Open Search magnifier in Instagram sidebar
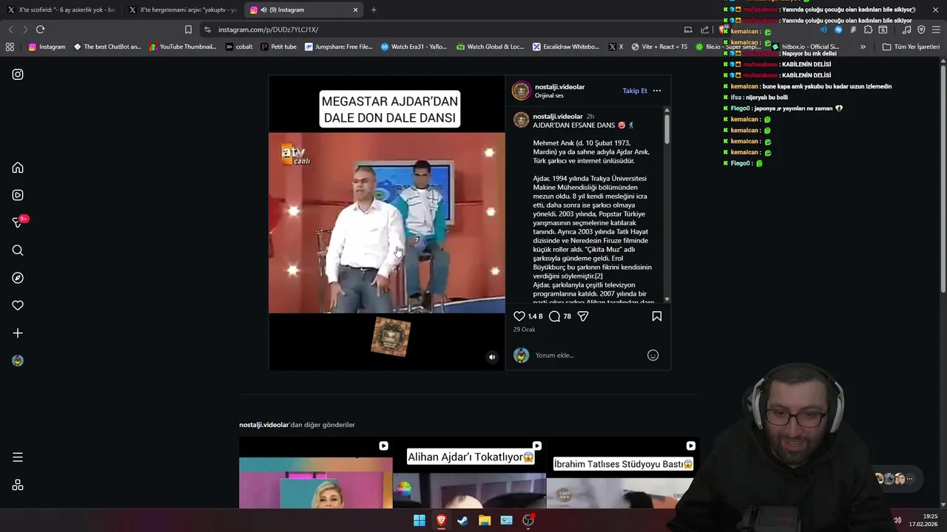947x532 pixels. pos(18,250)
